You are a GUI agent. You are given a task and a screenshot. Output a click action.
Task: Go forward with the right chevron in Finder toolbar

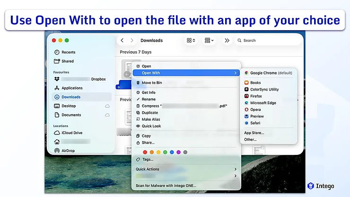click(132, 40)
